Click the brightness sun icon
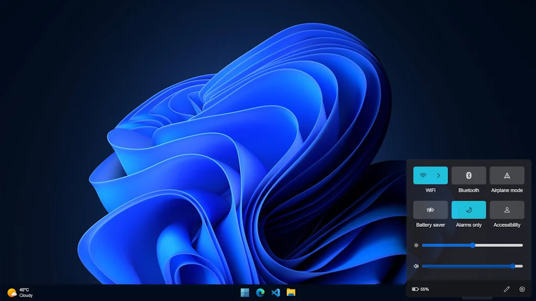Image resolution: width=536 pixels, height=301 pixels. pyautogui.click(x=416, y=245)
